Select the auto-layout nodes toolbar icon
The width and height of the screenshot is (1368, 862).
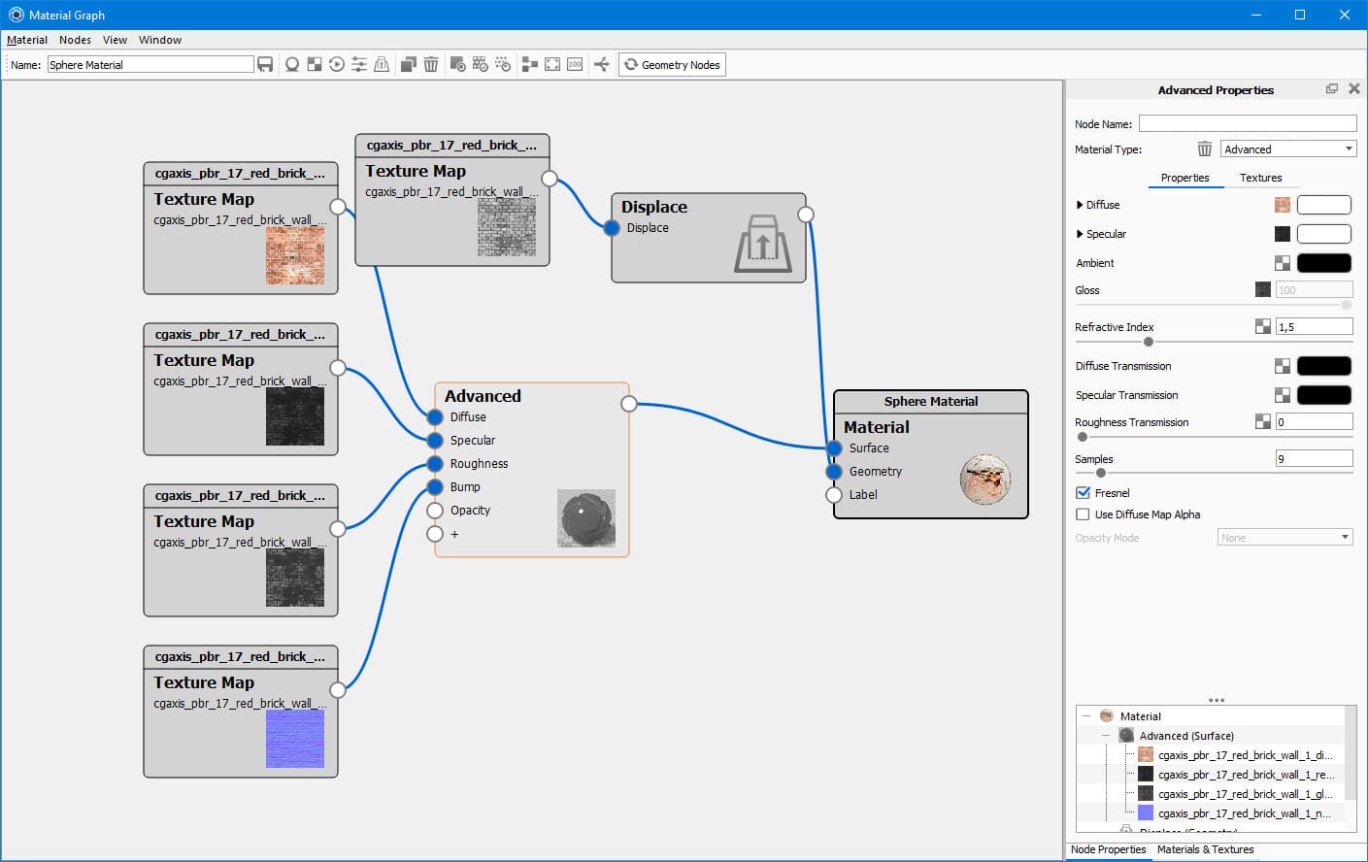coord(530,64)
